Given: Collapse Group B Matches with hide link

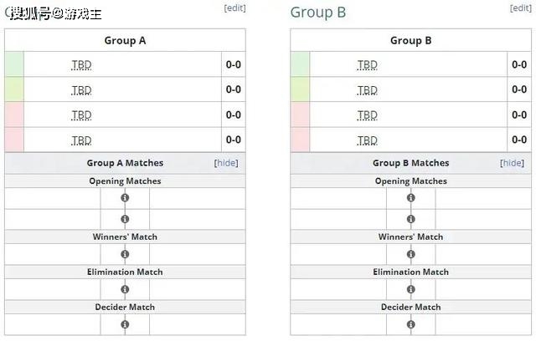Looking at the screenshot, I should click(x=512, y=163).
